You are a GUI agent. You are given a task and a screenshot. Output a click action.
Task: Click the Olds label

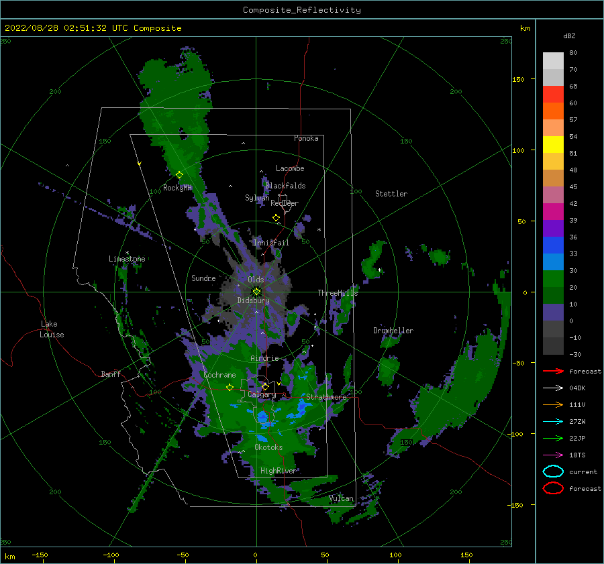pyautogui.click(x=256, y=280)
